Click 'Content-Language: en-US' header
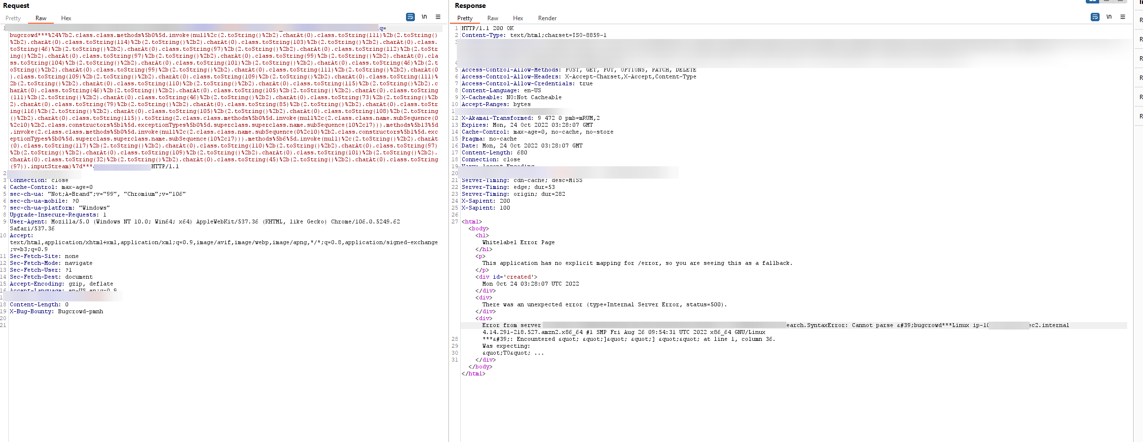Image resolution: width=1143 pixels, height=442 pixels. [x=501, y=91]
